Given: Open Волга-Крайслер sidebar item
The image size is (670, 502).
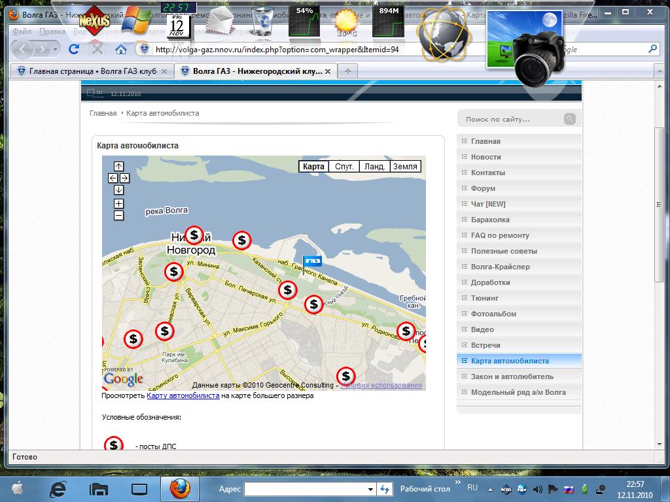Looking at the screenshot, I should pyautogui.click(x=519, y=267).
